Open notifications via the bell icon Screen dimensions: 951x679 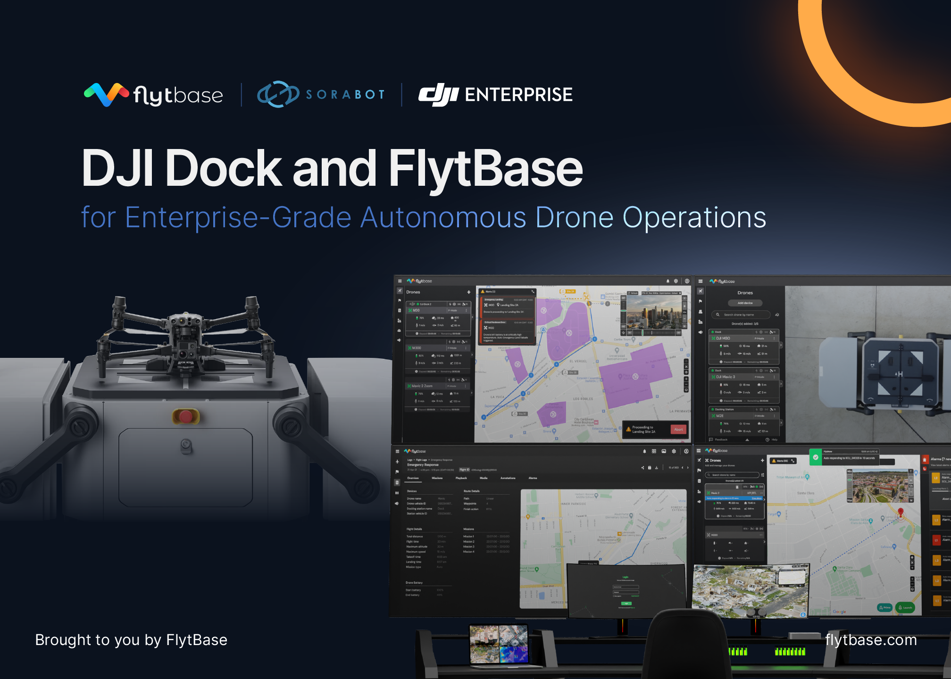[x=667, y=281]
